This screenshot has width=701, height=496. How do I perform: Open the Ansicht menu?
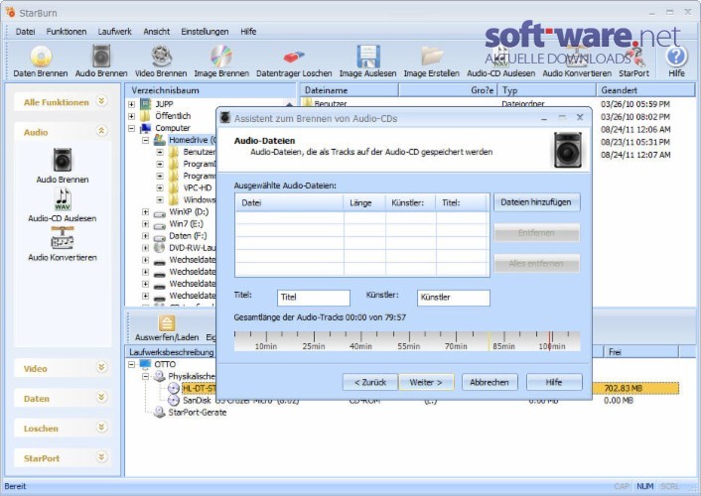pos(157,32)
